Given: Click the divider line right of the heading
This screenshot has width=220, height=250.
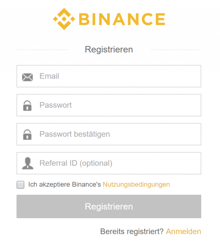Looking at the screenshot, I should pyautogui.click(x=175, y=50).
